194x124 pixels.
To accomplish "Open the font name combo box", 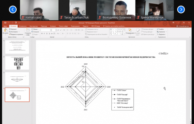I will 46,30.
